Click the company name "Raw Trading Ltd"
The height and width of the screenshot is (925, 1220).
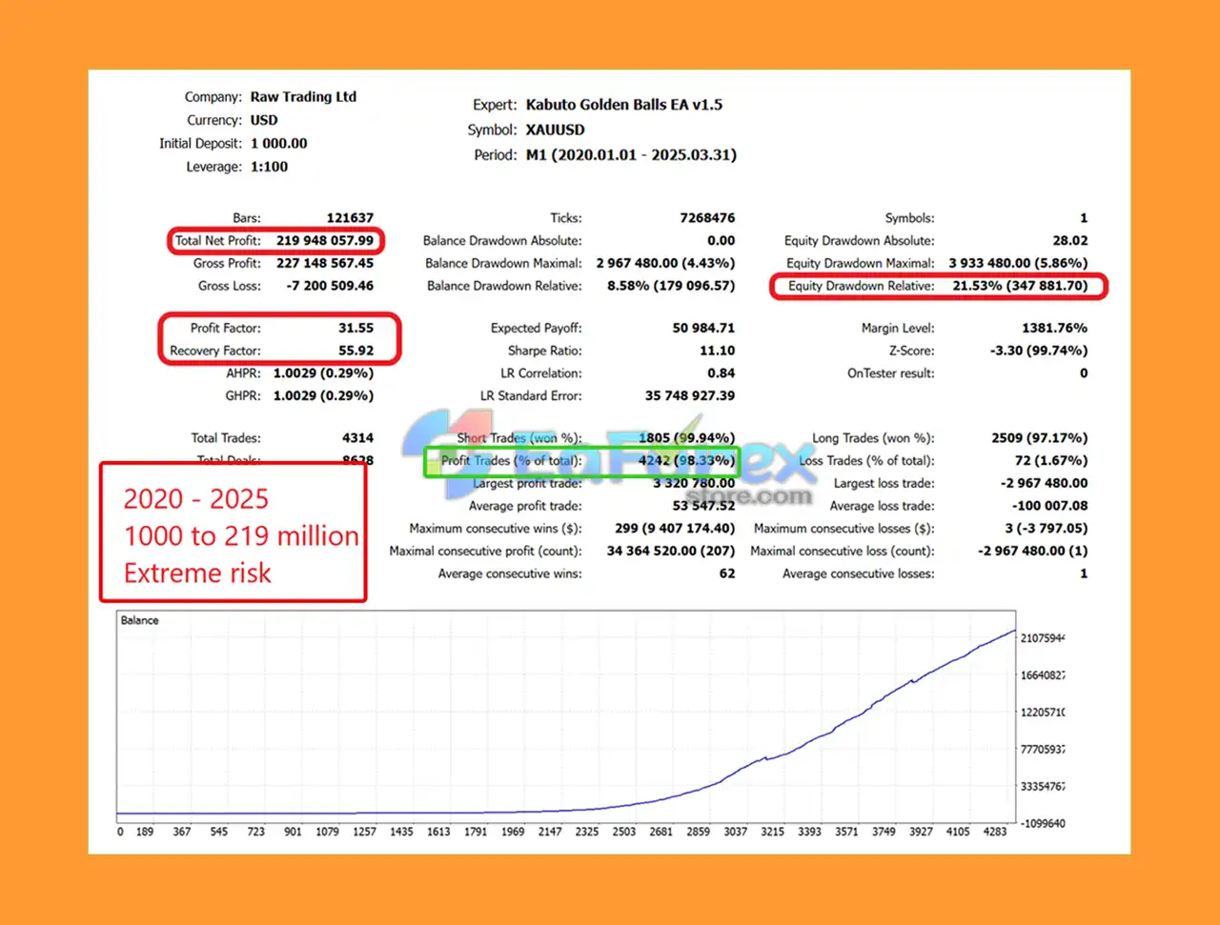(x=303, y=97)
